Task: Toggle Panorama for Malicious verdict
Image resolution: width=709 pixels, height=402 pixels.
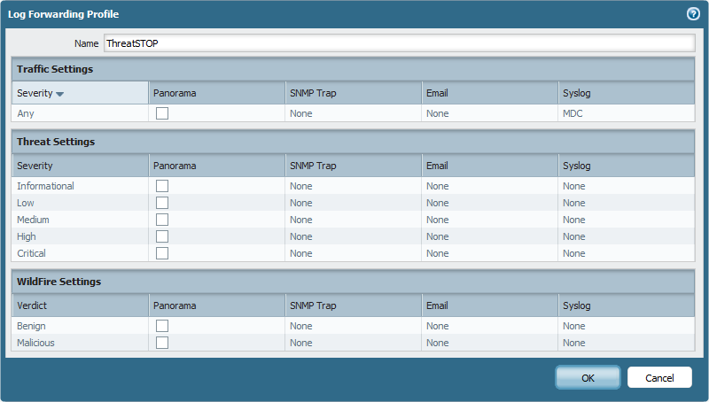Action: point(162,343)
